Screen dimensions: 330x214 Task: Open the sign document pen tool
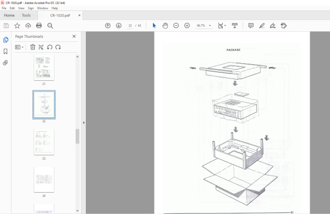coord(273,26)
